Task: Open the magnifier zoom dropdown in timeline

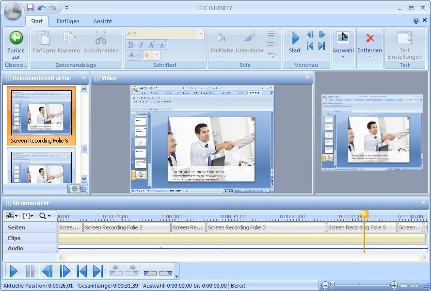Action: click(45, 216)
